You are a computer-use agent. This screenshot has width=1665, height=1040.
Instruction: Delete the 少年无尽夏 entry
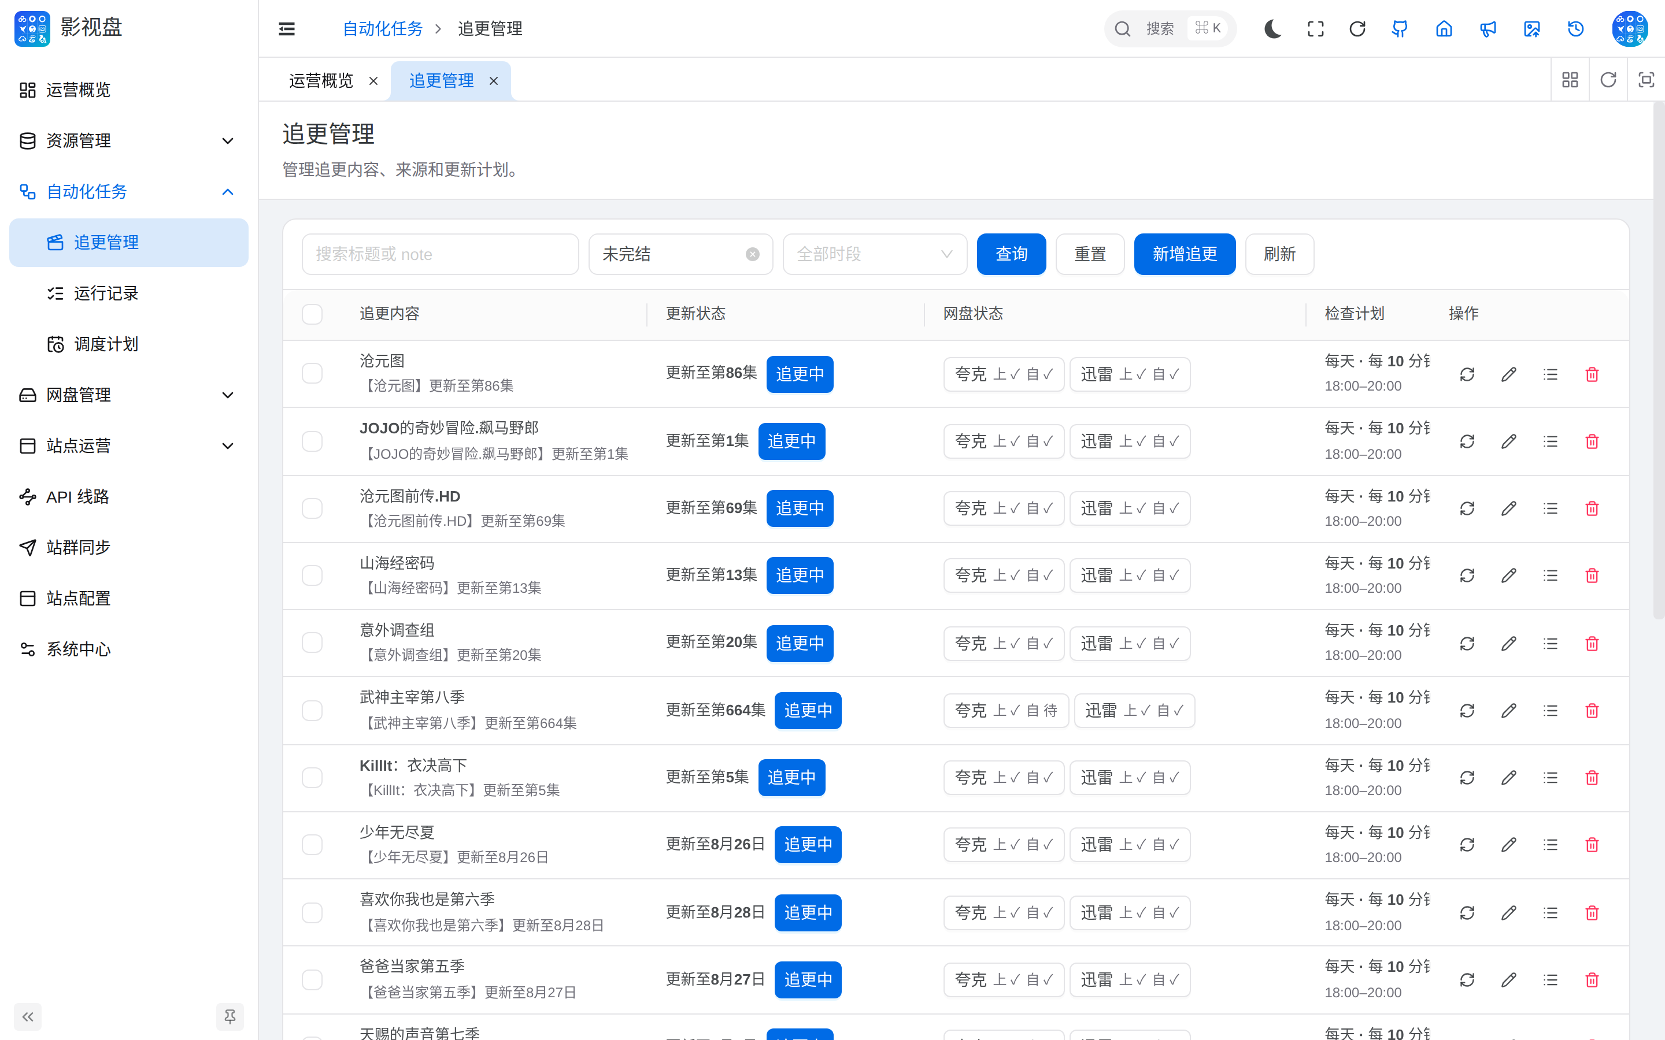[x=1592, y=845]
